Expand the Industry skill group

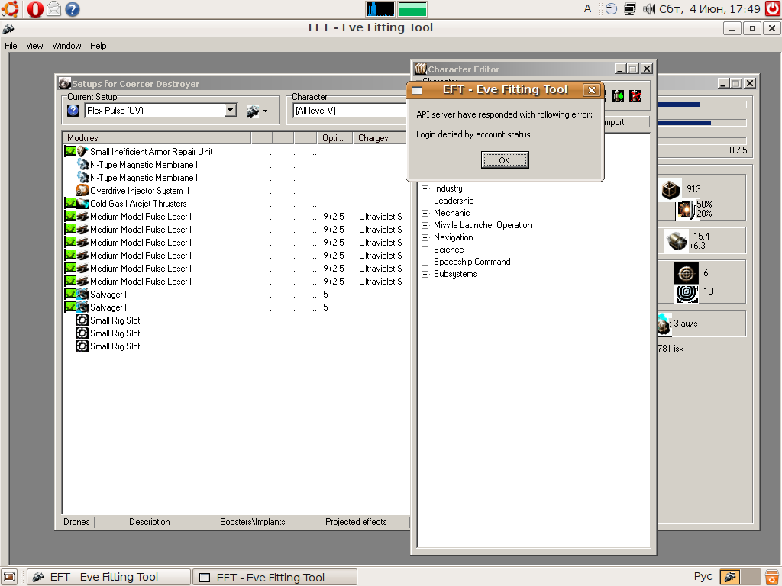point(425,189)
